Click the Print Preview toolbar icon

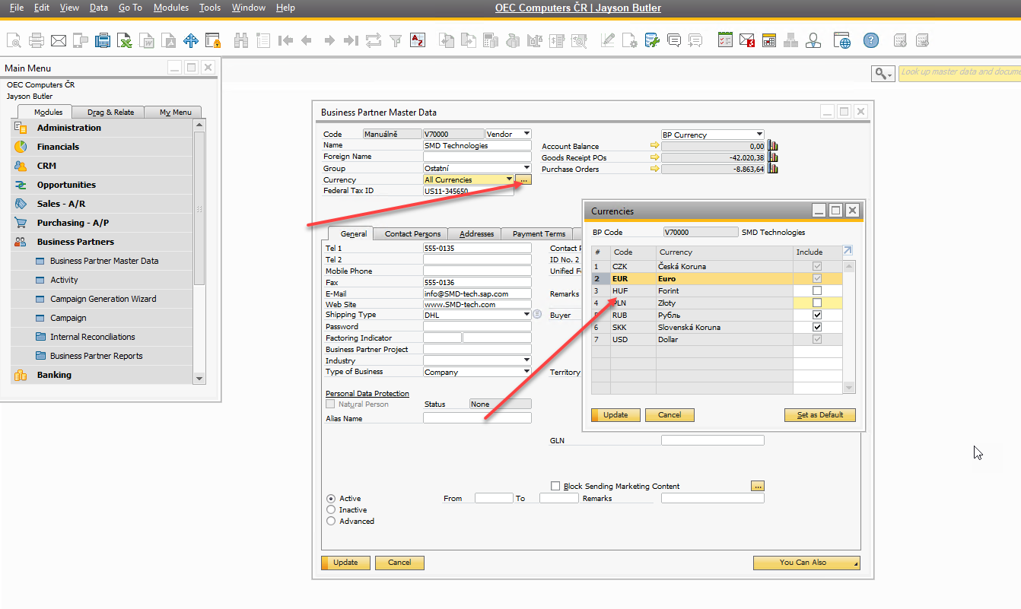coord(14,40)
